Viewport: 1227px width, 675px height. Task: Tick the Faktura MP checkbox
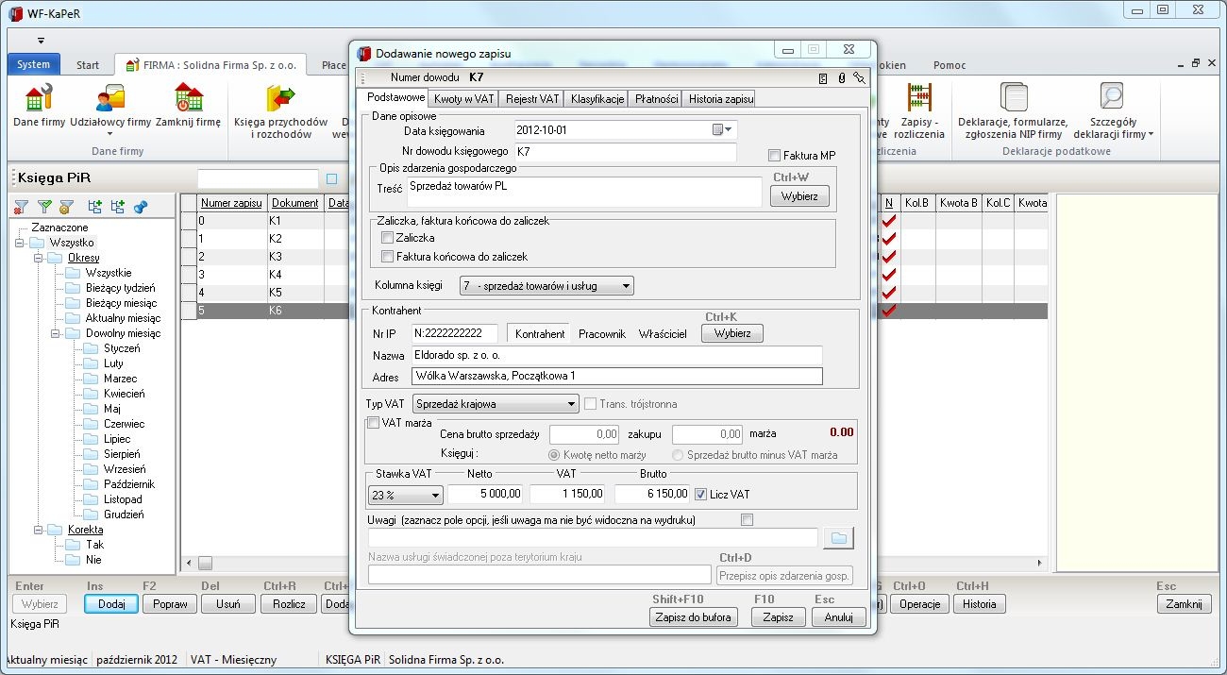775,156
